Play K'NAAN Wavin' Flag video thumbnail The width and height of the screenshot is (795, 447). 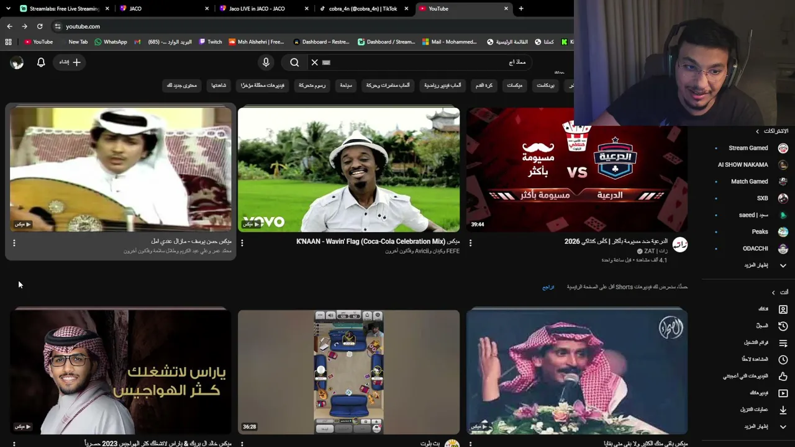click(x=348, y=169)
